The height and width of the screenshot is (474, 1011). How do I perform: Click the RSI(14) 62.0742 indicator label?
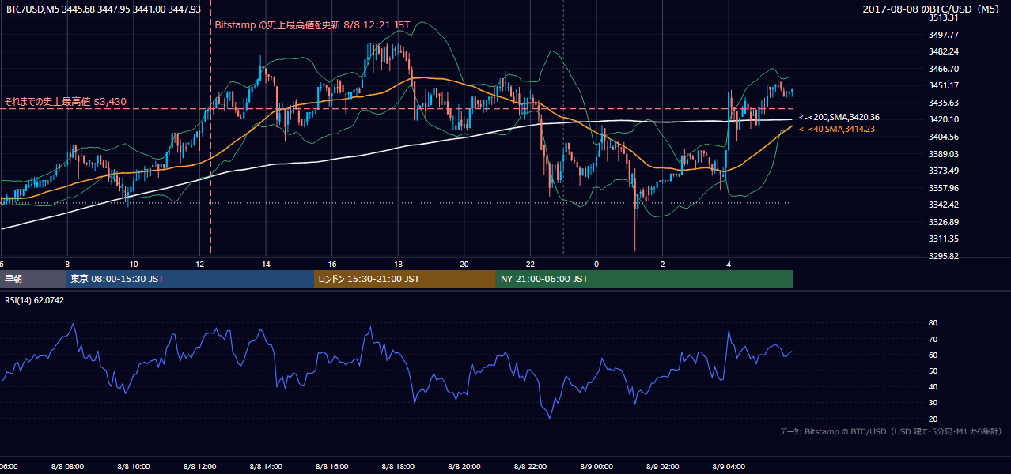coord(35,300)
